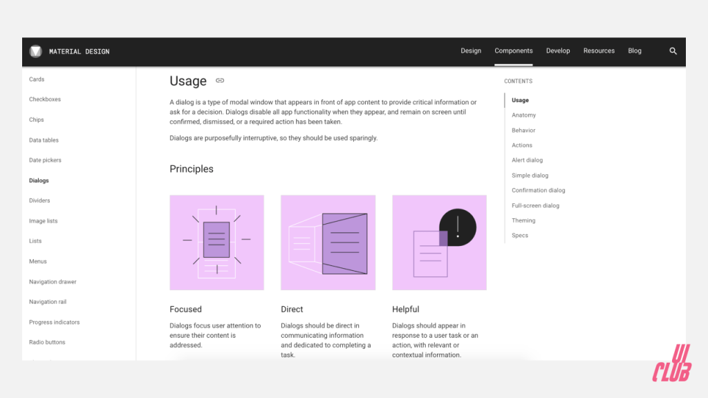The height and width of the screenshot is (398, 708).
Task: Open the Resources navigation item
Action: (599, 51)
